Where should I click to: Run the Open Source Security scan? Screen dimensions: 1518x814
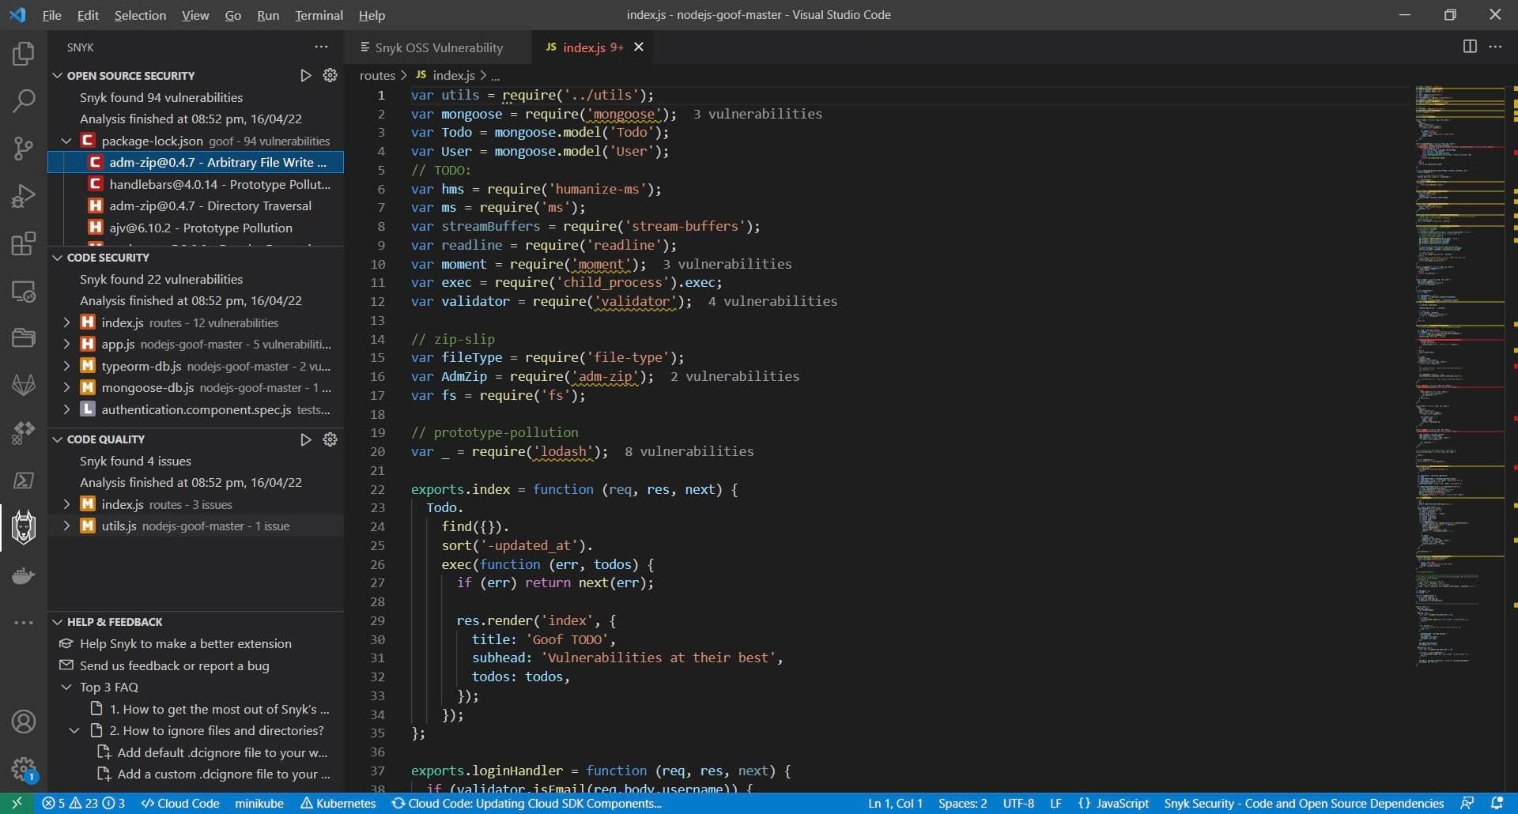point(306,75)
